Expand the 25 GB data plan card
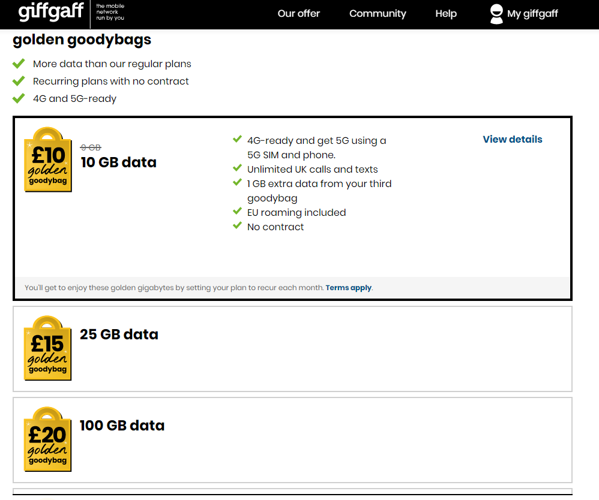599x500 pixels. point(293,349)
